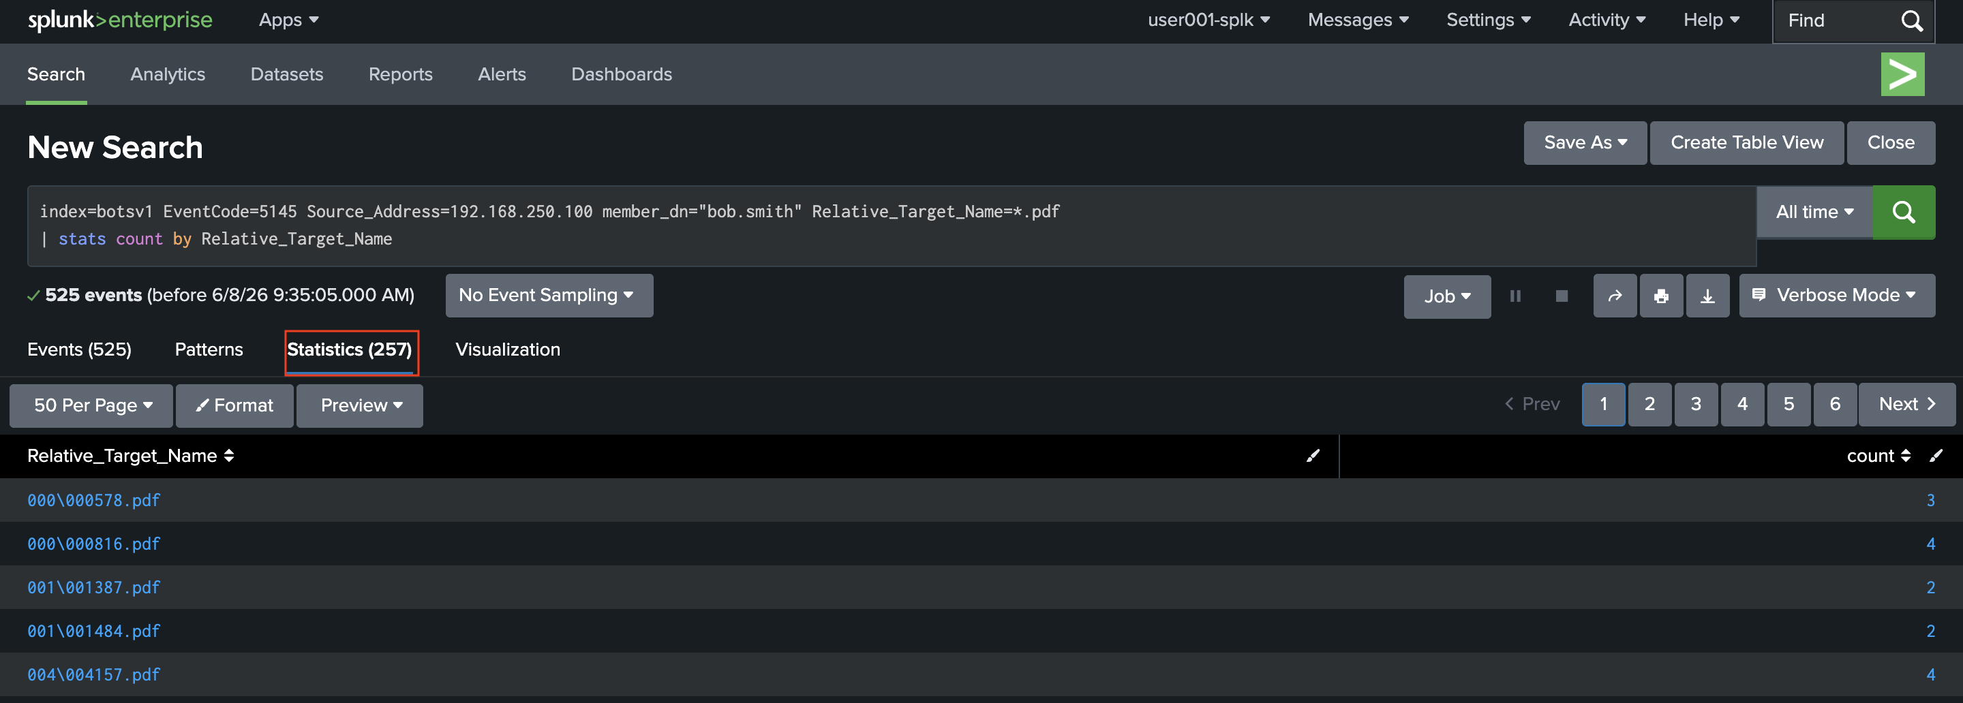Screen dimensions: 1963x703
Task: Open the Help dropdown
Action: point(1711,20)
